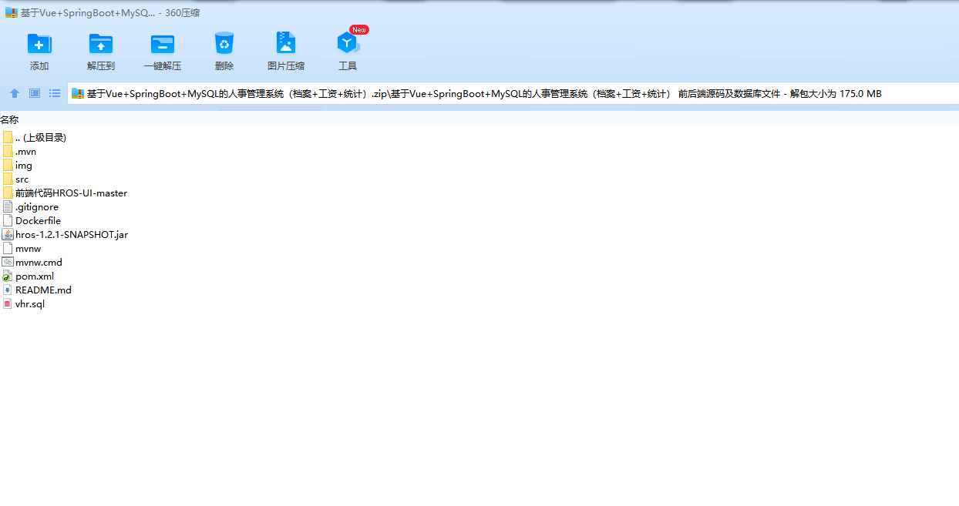Select the '.gitignore' file name
The image size is (959, 506).
tap(37, 207)
